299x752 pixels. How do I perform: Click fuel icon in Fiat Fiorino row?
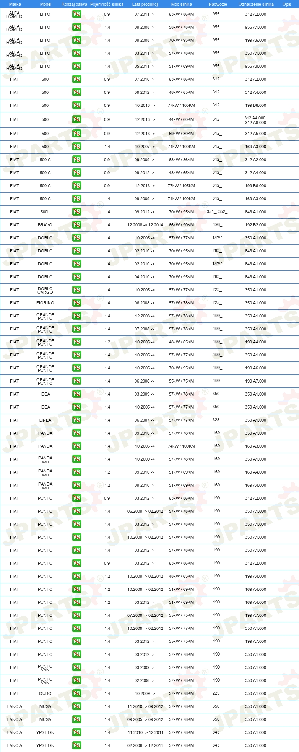76,303
